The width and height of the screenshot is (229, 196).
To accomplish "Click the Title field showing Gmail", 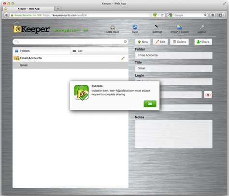I will tap(173, 68).
